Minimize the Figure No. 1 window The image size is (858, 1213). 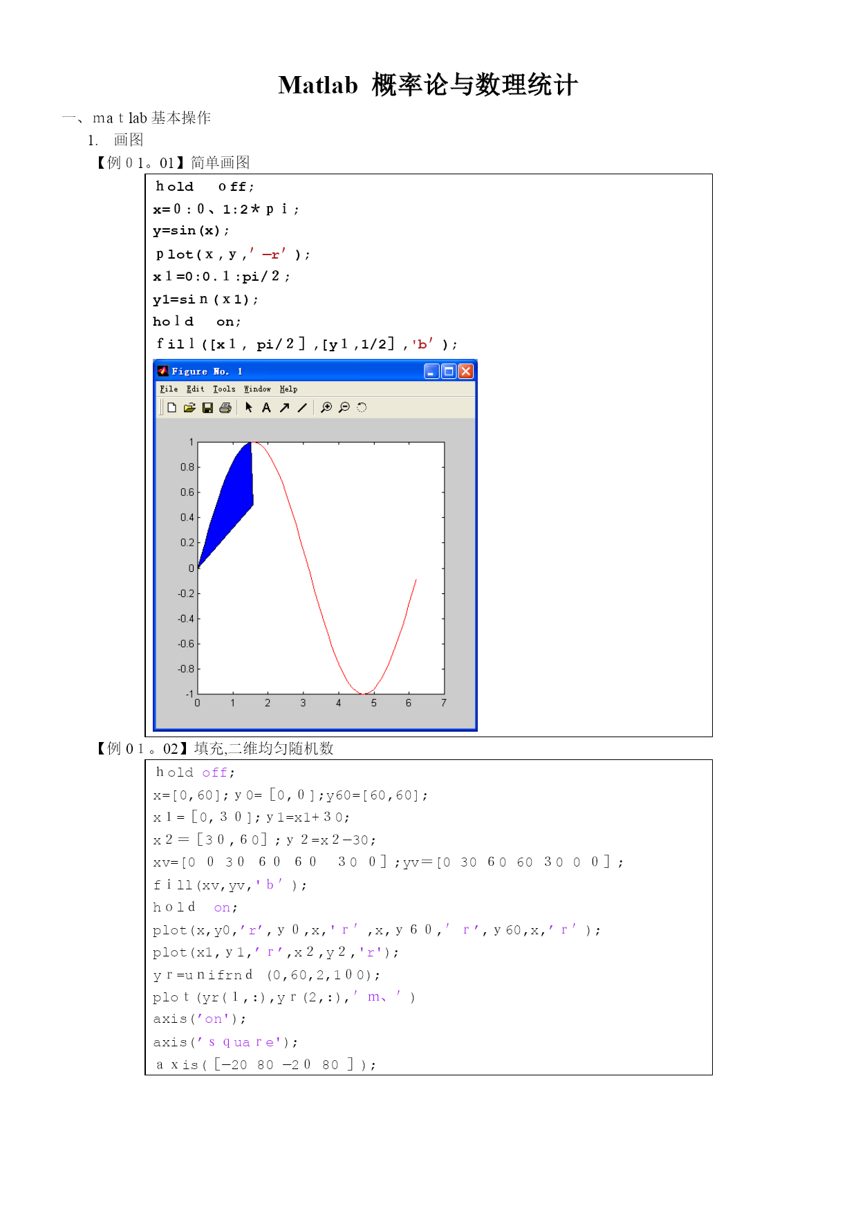(x=431, y=371)
